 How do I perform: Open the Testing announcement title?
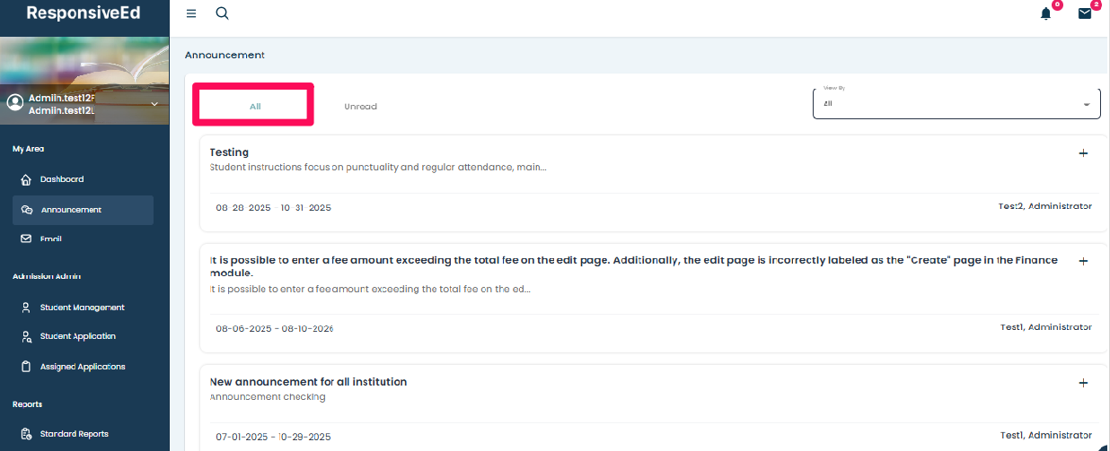pos(229,152)
